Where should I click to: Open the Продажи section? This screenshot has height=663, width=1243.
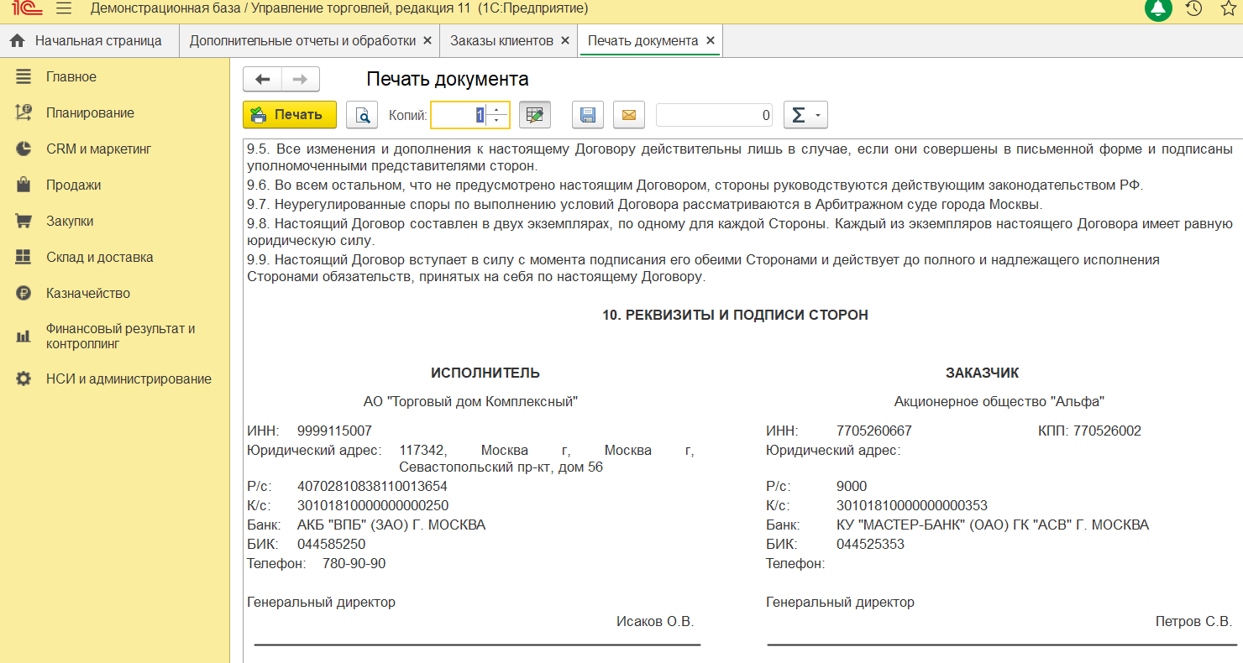[x=73, y=185]
